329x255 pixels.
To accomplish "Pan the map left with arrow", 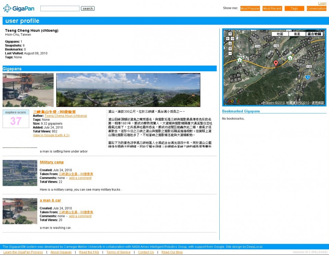I will tap(228, 39).
